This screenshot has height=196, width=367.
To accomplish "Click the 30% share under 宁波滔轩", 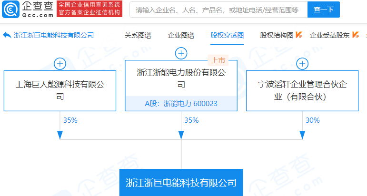I will pyautogui.click(x=313, y=120).
